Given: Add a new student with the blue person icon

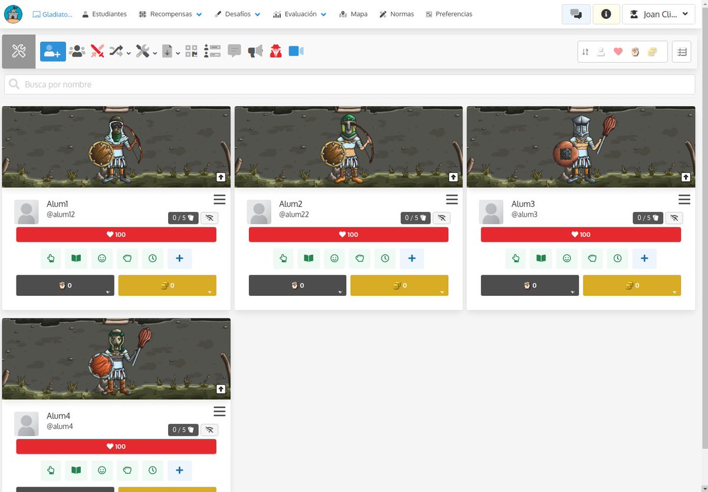Looking at the screenshot, I should pyautogui.click(x=52, y=51).
